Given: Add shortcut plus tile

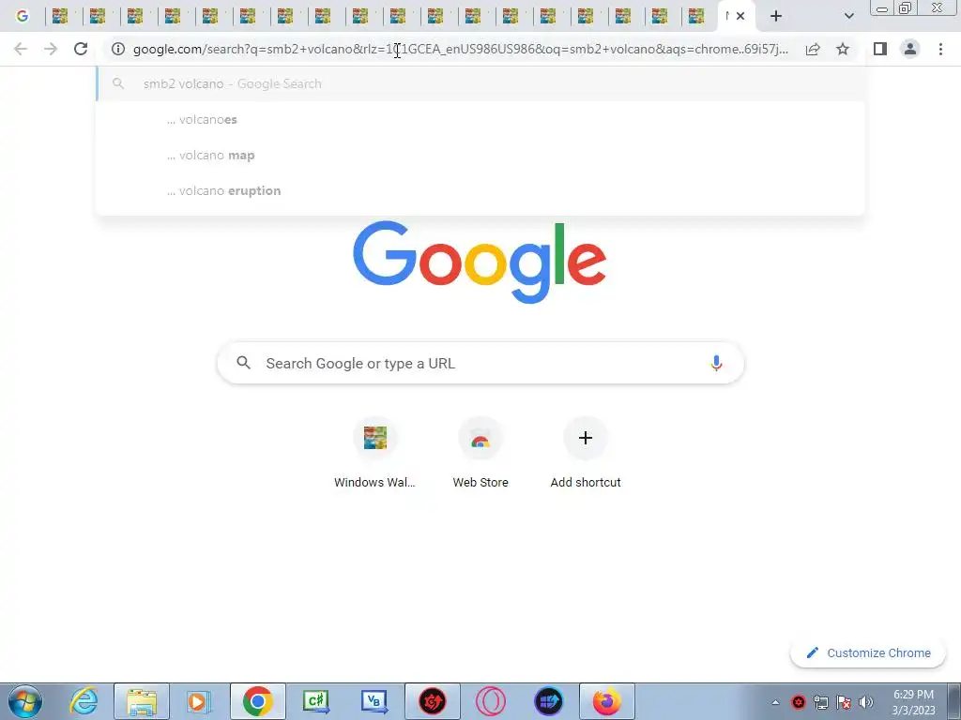Looking at the screenshot, I should (x=586, y=454).
